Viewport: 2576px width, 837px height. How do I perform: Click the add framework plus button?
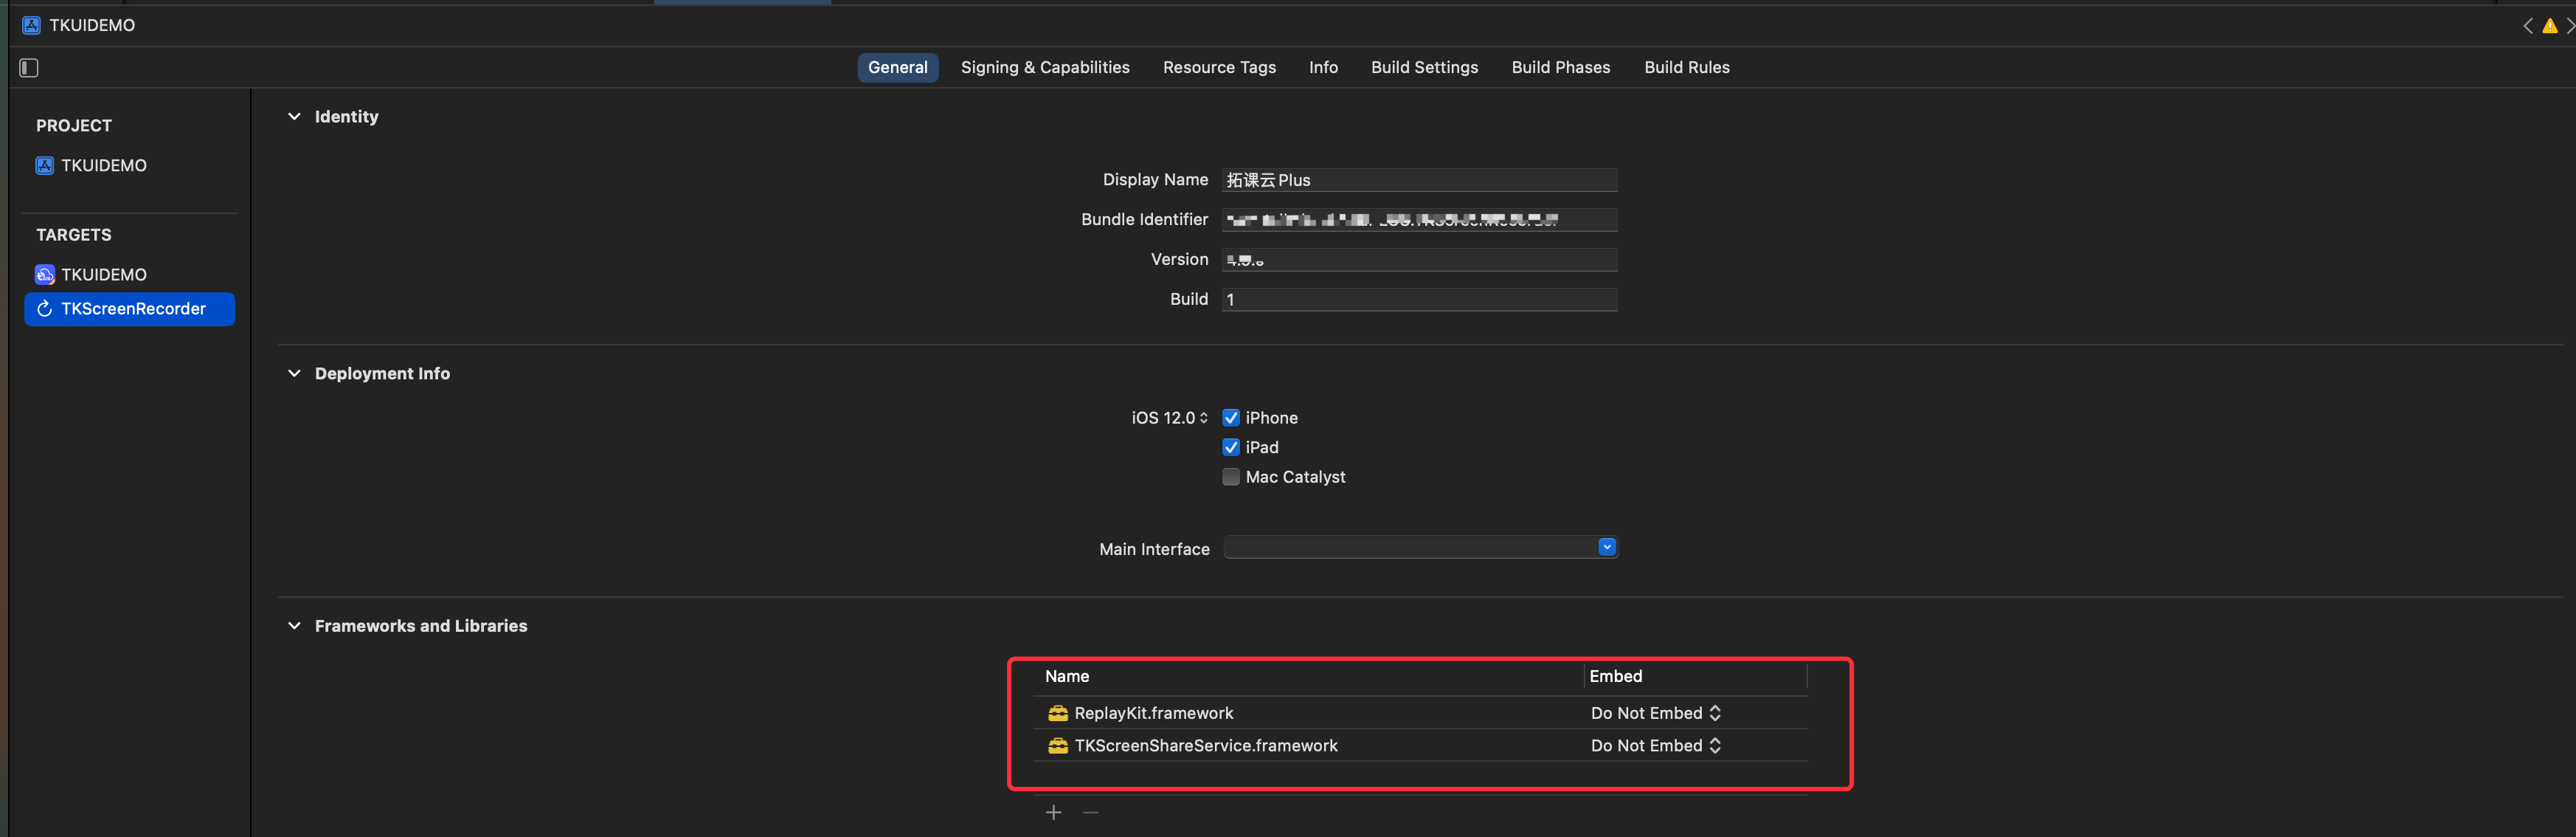click(1053, 812)
